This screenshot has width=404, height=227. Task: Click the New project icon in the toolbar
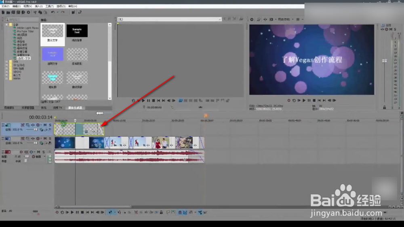(3, 13)
